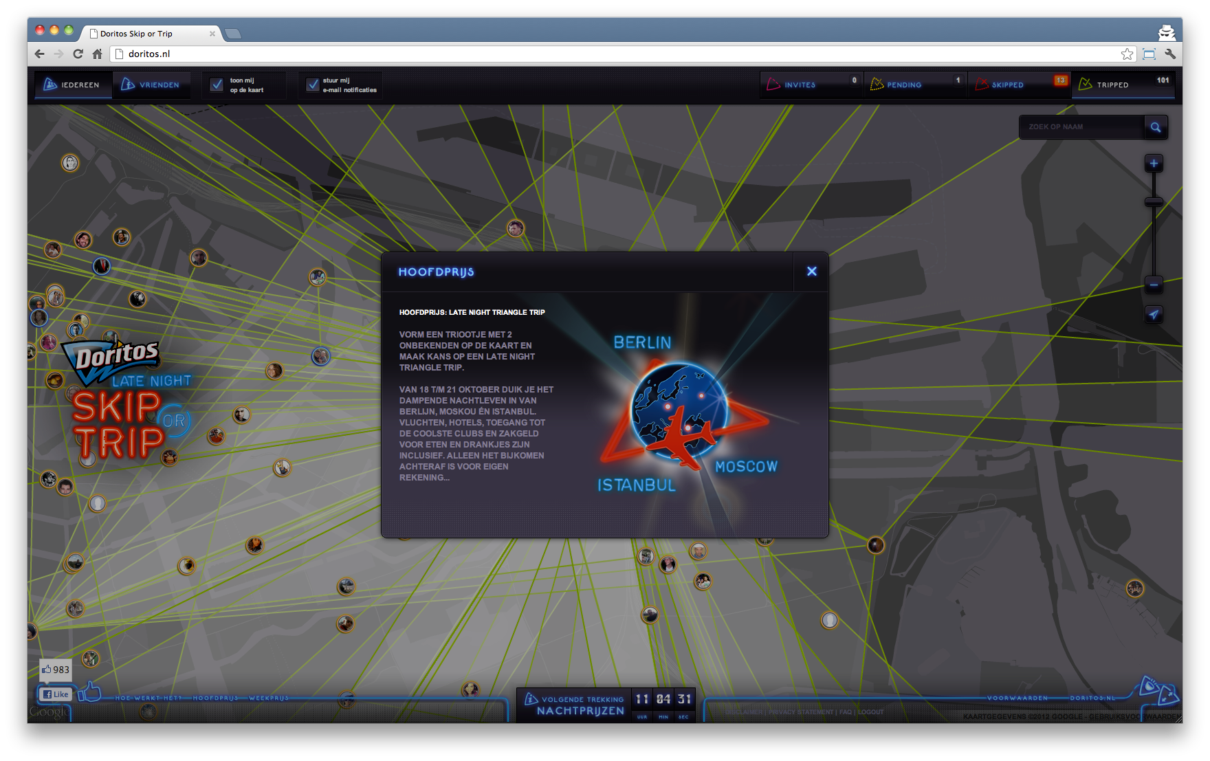
Task: Click the Facebook Like button
Action: pyautogui.click(x=56, y=694)
